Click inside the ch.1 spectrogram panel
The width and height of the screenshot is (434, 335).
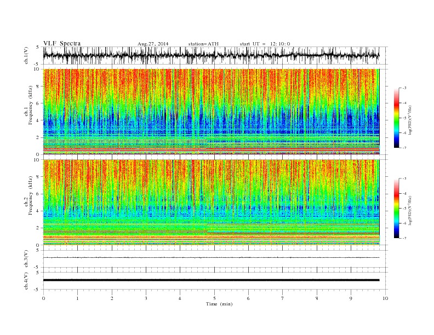pyautogui.click(x=211, y=112)
